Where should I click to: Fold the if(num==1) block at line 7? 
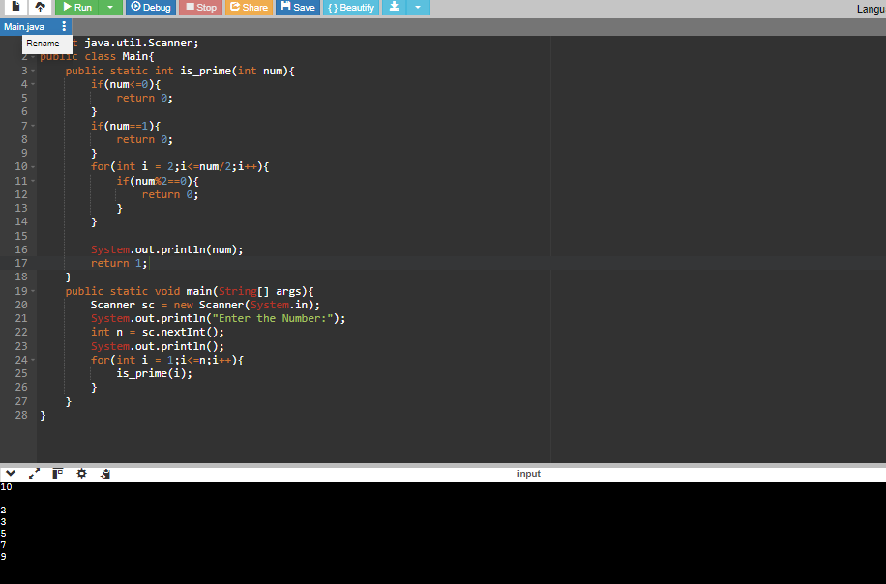(x=33, y=126)
